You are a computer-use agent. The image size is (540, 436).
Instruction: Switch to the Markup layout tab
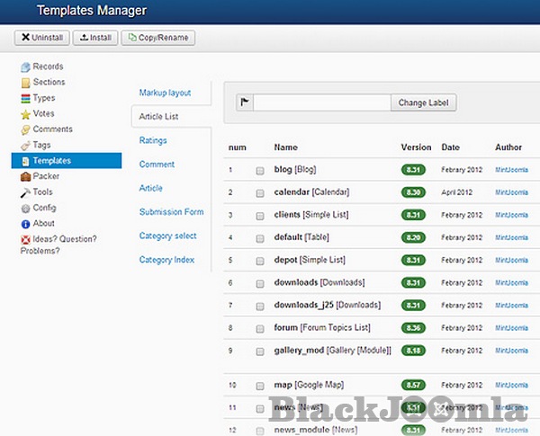coord(165,93)
